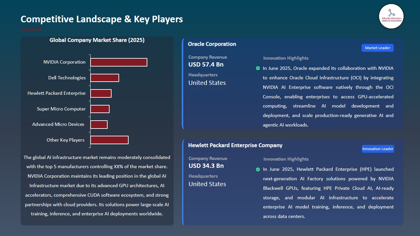Click the slide title Competitive Landscape & Key Players
The height and width of the screenshot is (236, 420).
tap(102, 19)
